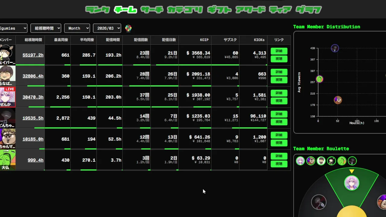Click 視聴 button in the 32806.4h row
The width and height of the screenshot is (386, 217).
click(x=279, y=80)
